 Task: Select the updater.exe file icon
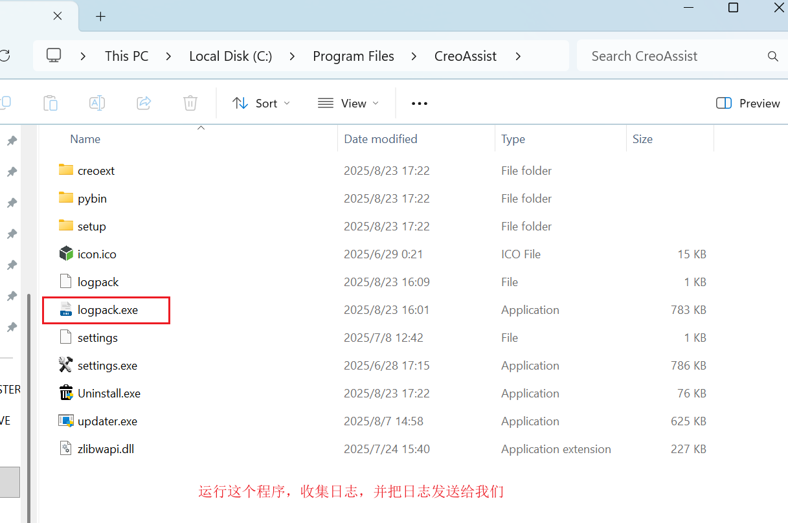(66, 421)
